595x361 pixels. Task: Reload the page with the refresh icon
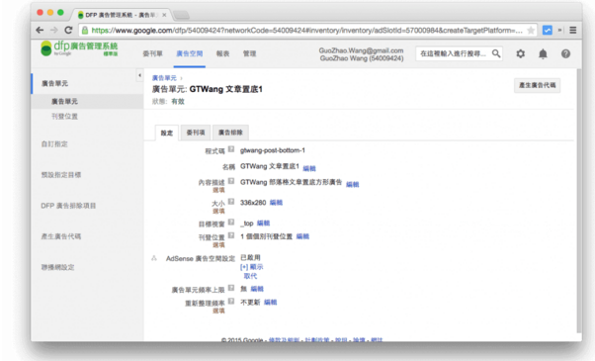68,30
